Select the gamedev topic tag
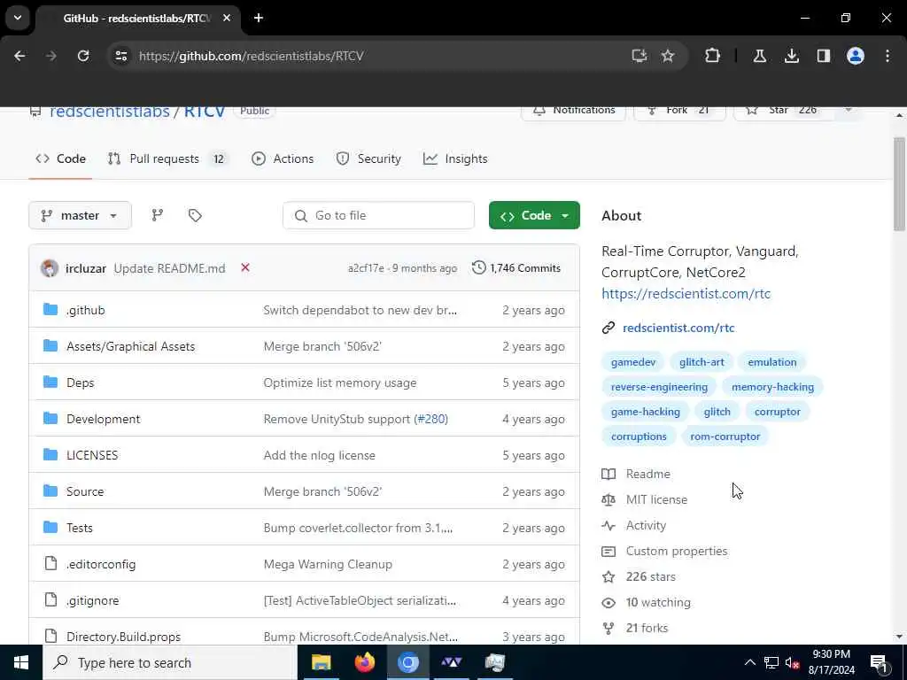The width and height of the screenshot is (907, 680). point(633,362)
